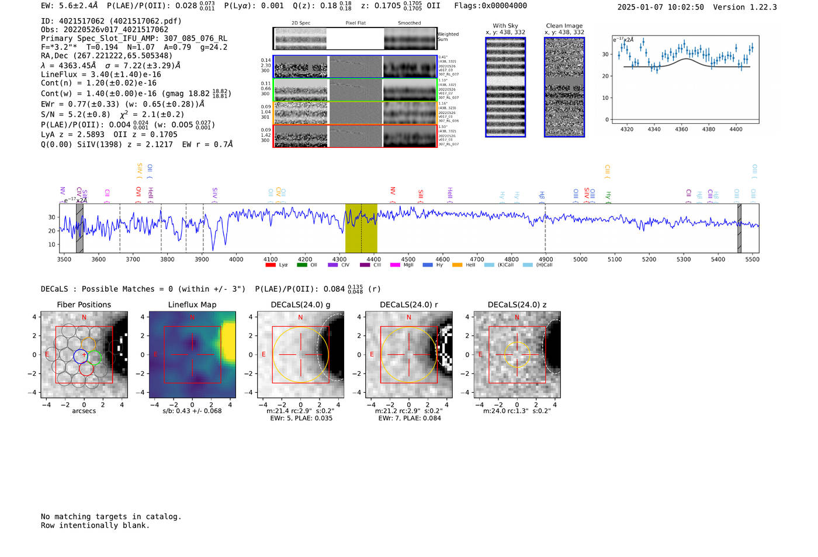Click the Q(0.00) SiIV(1398) line

[137, 144]
